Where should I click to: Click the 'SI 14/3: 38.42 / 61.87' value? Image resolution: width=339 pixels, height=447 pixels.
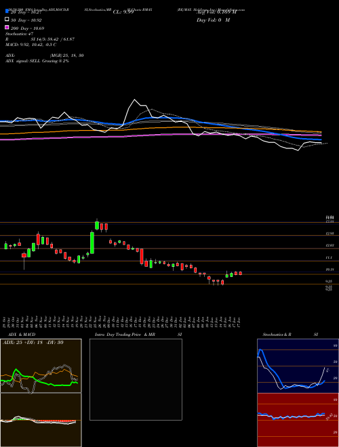click(54, 39)
